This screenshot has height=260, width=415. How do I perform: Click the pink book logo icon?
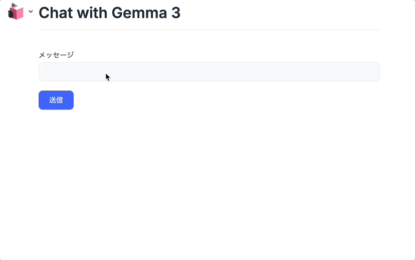[16, 12]
